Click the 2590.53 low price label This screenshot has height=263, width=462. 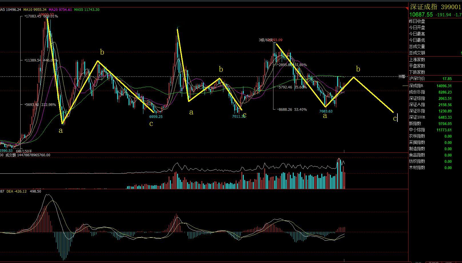(6, 151)
